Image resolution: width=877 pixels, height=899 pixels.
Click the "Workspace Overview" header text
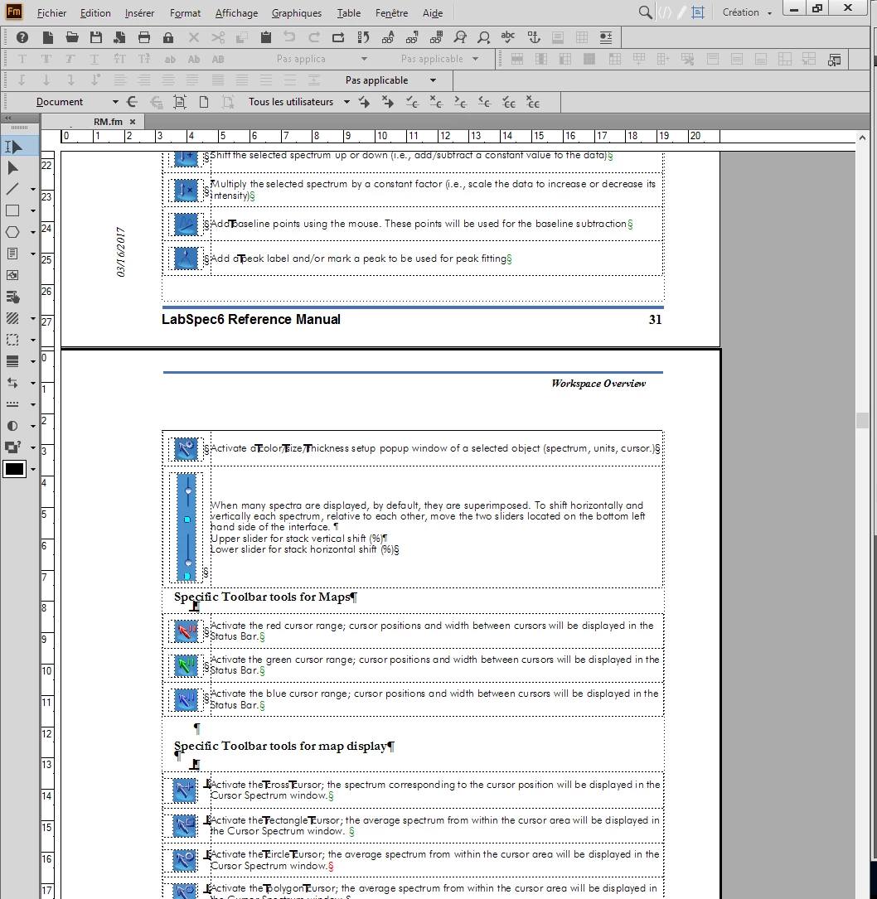point(598,383)
